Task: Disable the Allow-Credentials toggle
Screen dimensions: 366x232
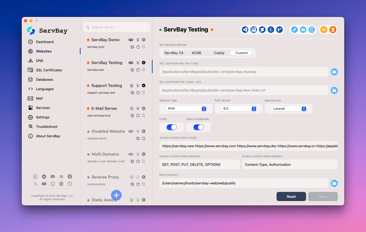Action: click(x=198, y=127)
